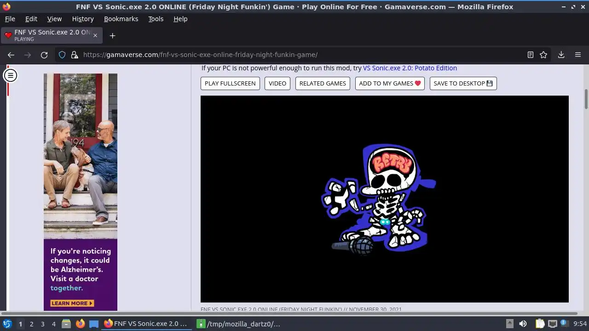Click LEARN MORE in the Alzheimer's ad
589x331 pixels.
click(x=72, y=303)
